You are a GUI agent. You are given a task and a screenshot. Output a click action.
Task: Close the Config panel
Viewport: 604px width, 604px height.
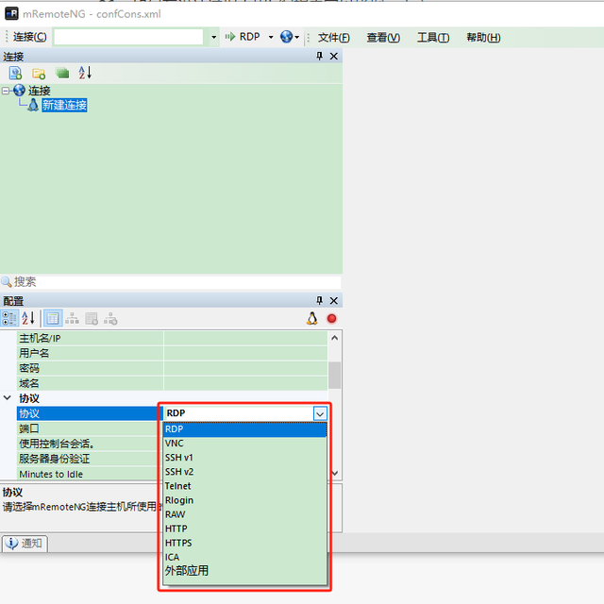[334, 300]
